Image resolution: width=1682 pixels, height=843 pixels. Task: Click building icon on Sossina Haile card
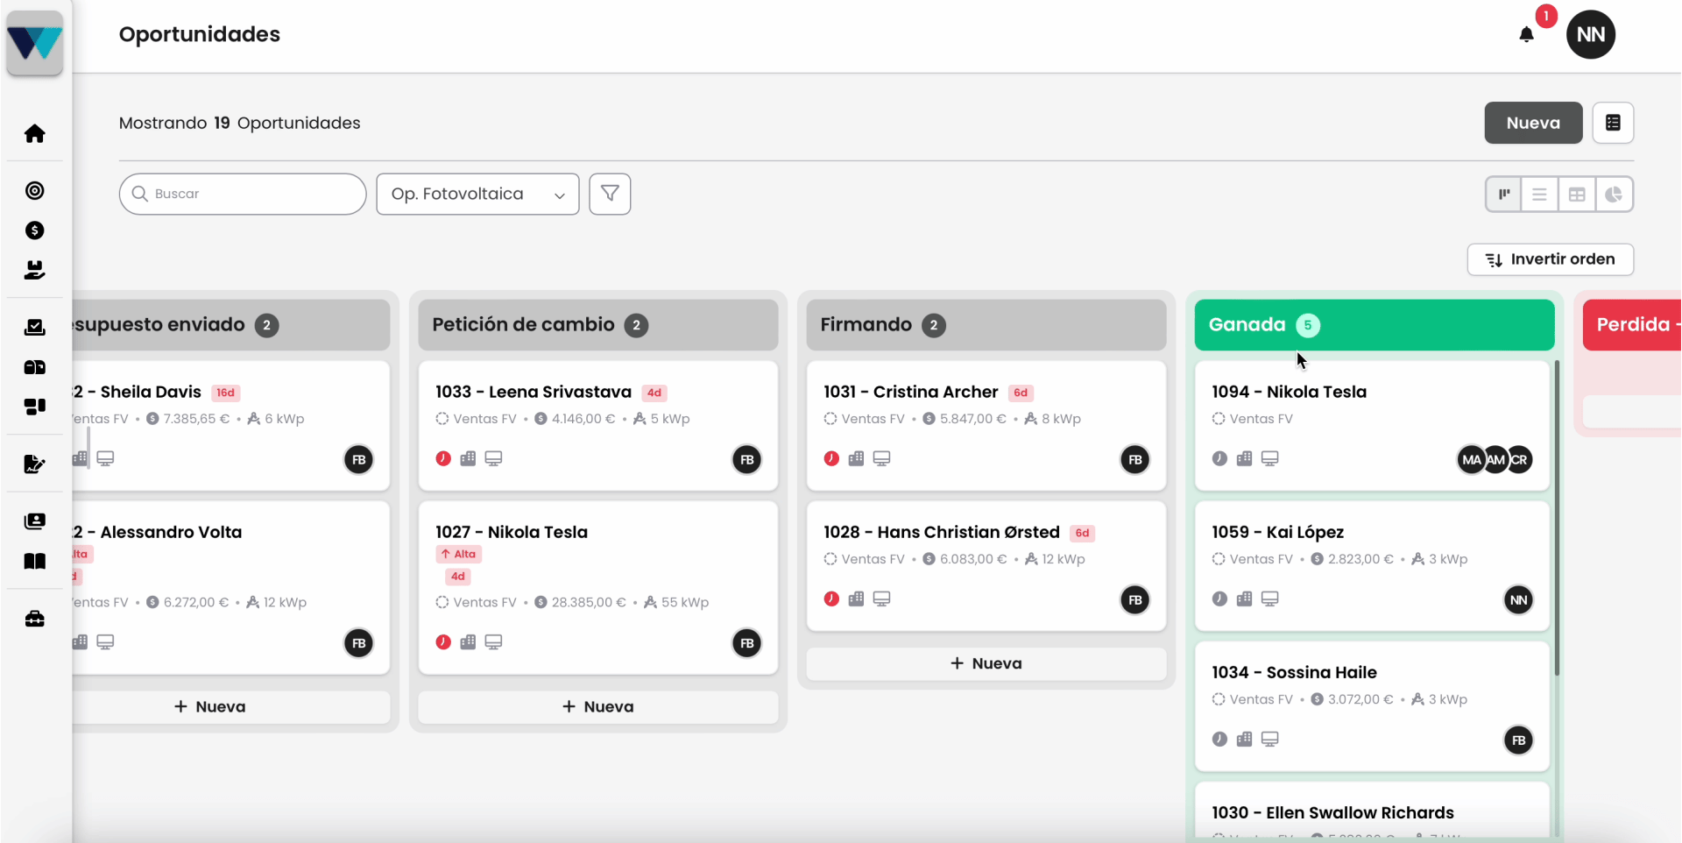(1244, 739)
